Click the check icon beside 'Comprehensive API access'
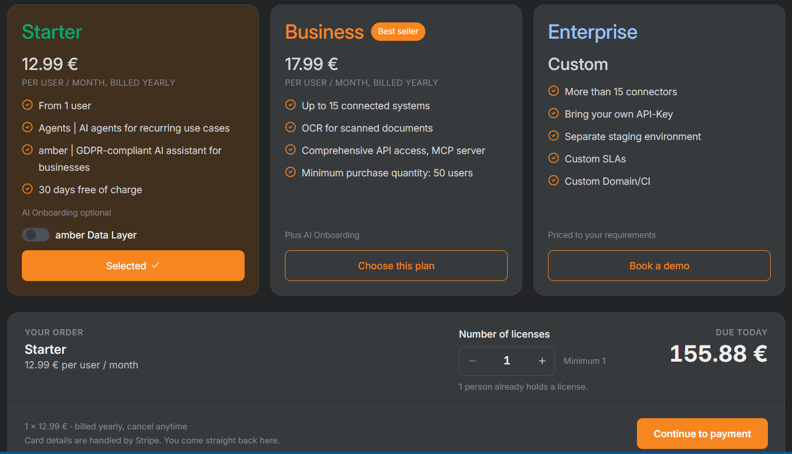 290,149
